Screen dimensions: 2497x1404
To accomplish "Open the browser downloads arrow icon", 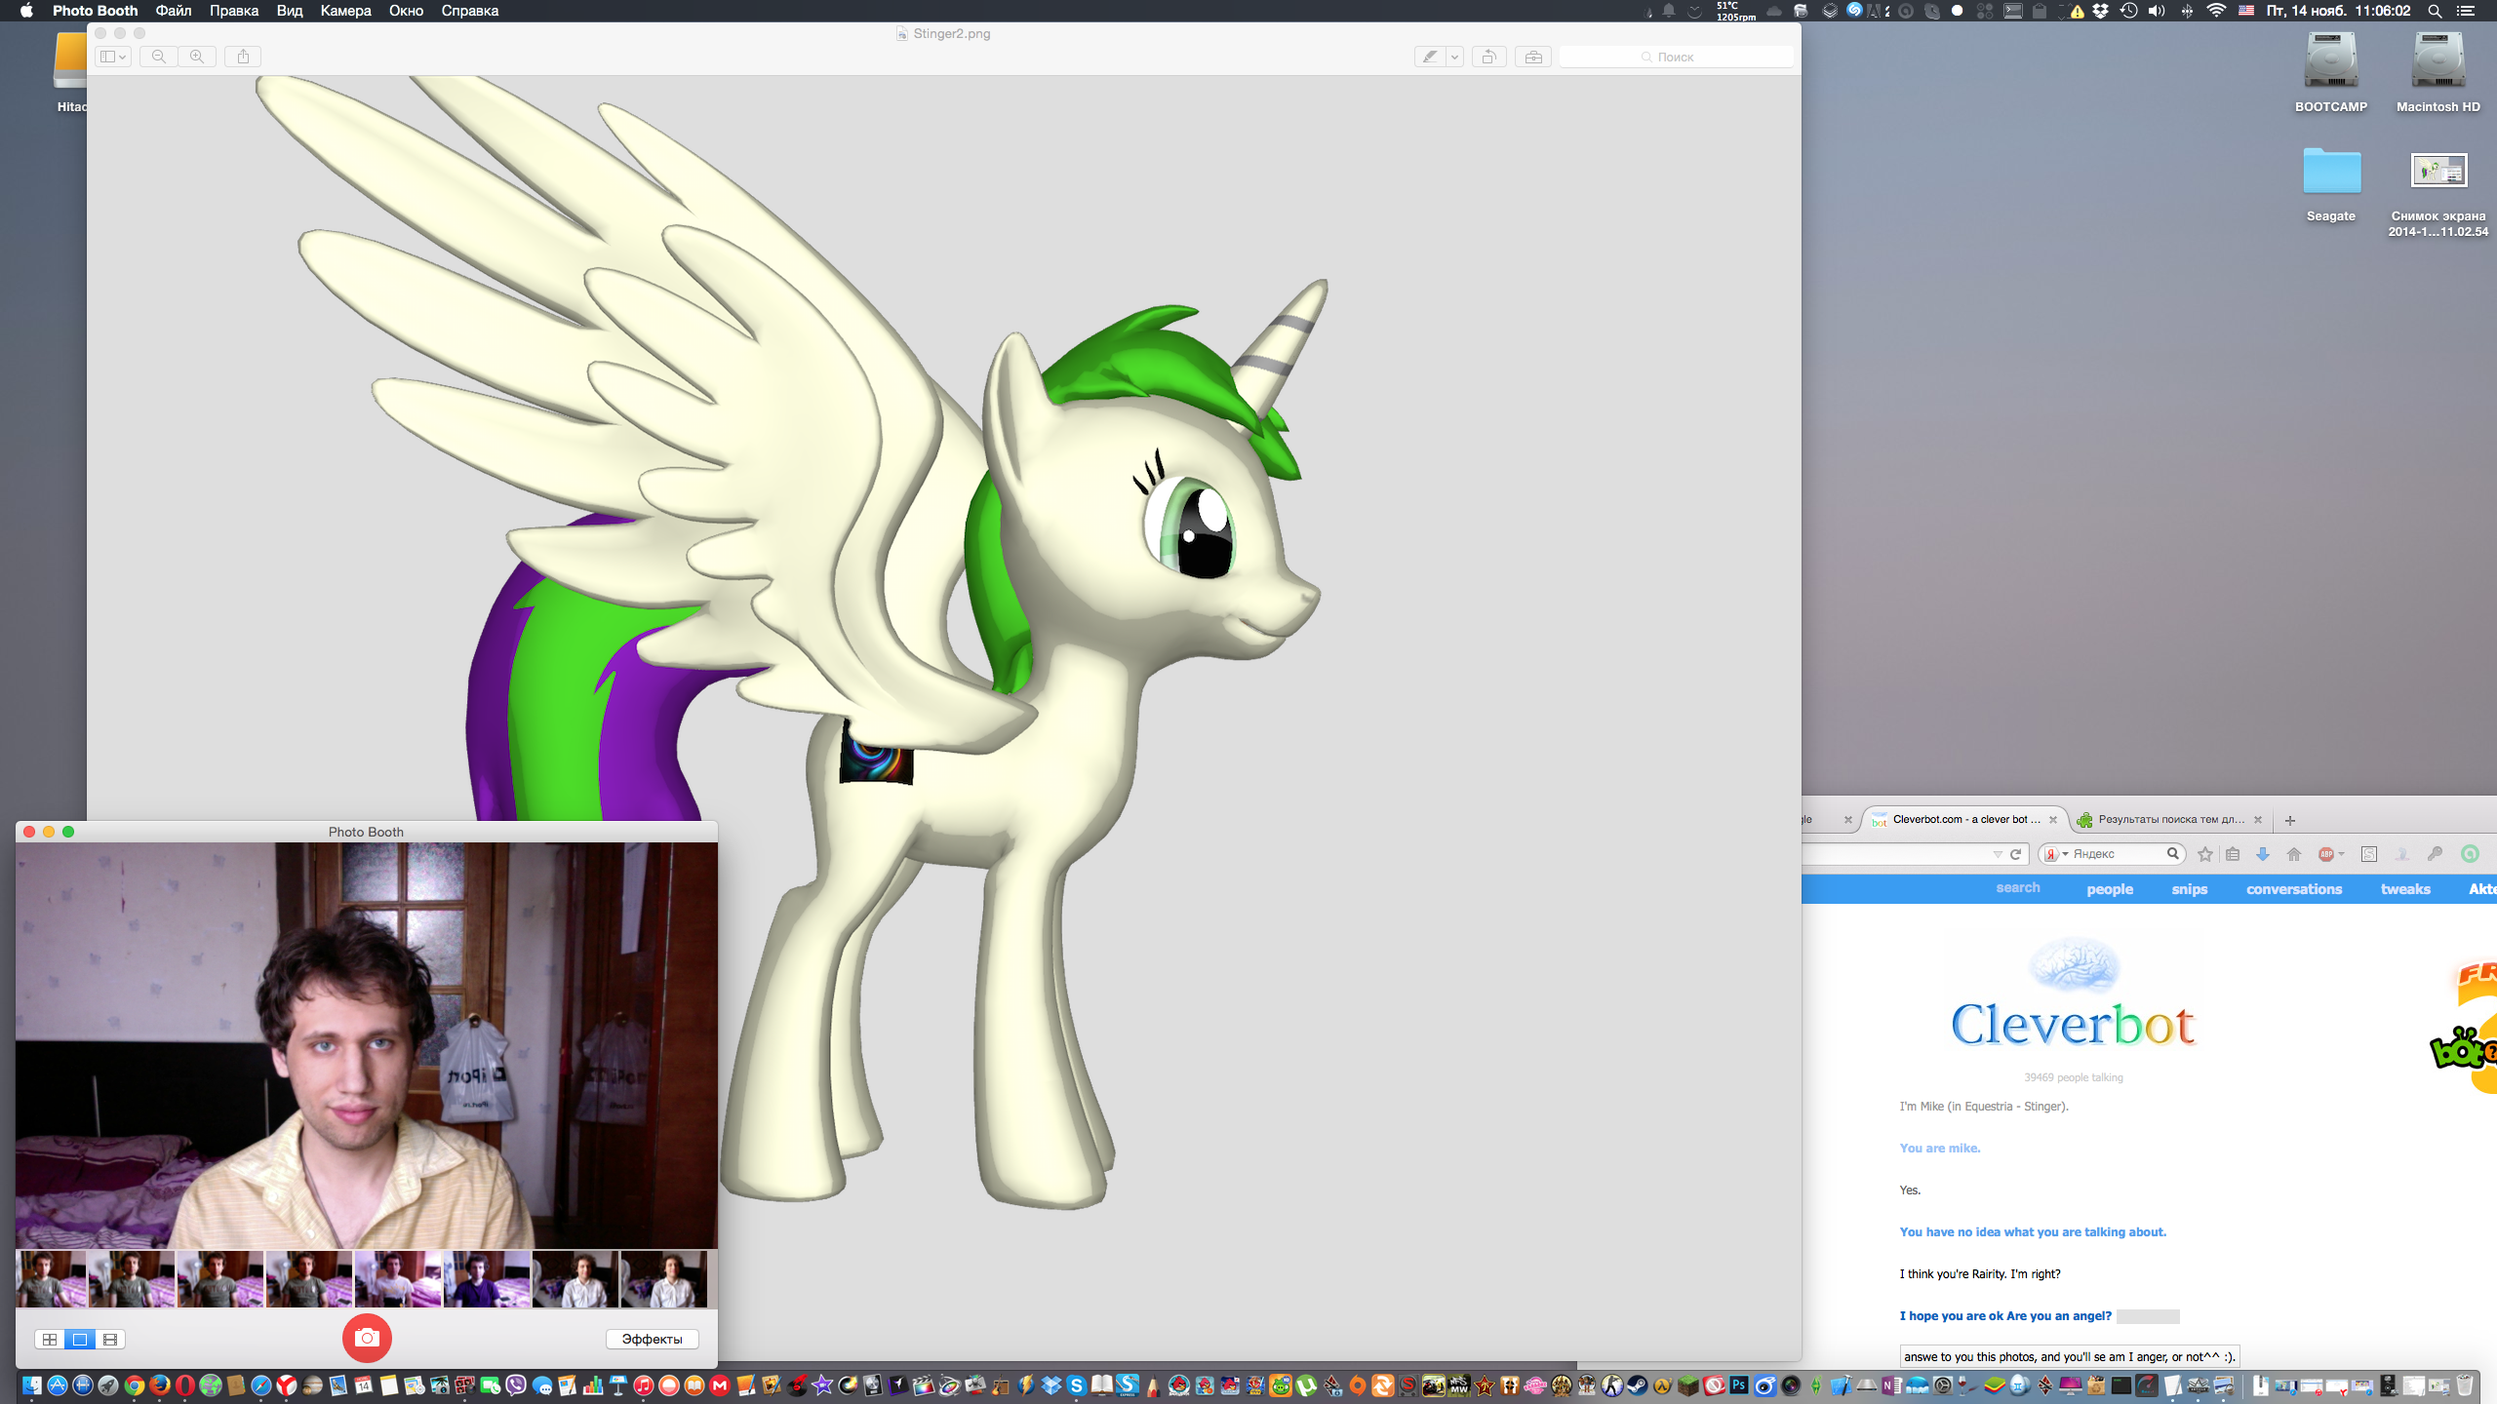I will coord(2263,854).
